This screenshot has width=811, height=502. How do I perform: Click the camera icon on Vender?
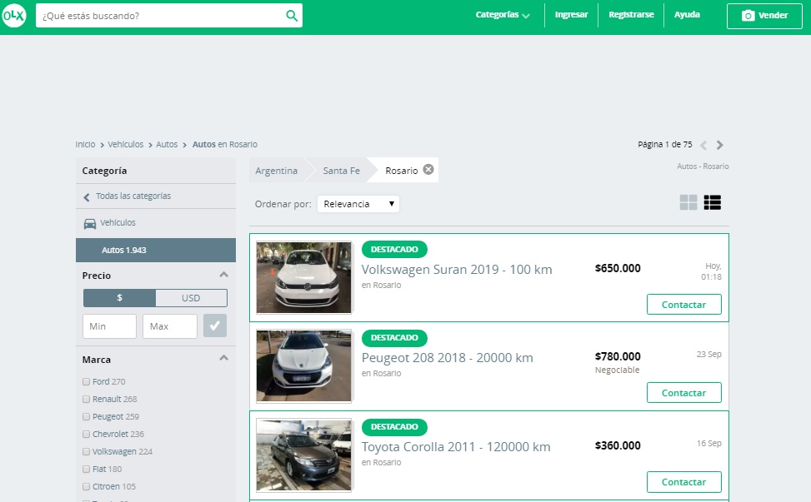pyautogui.click(x=748, y=16)
